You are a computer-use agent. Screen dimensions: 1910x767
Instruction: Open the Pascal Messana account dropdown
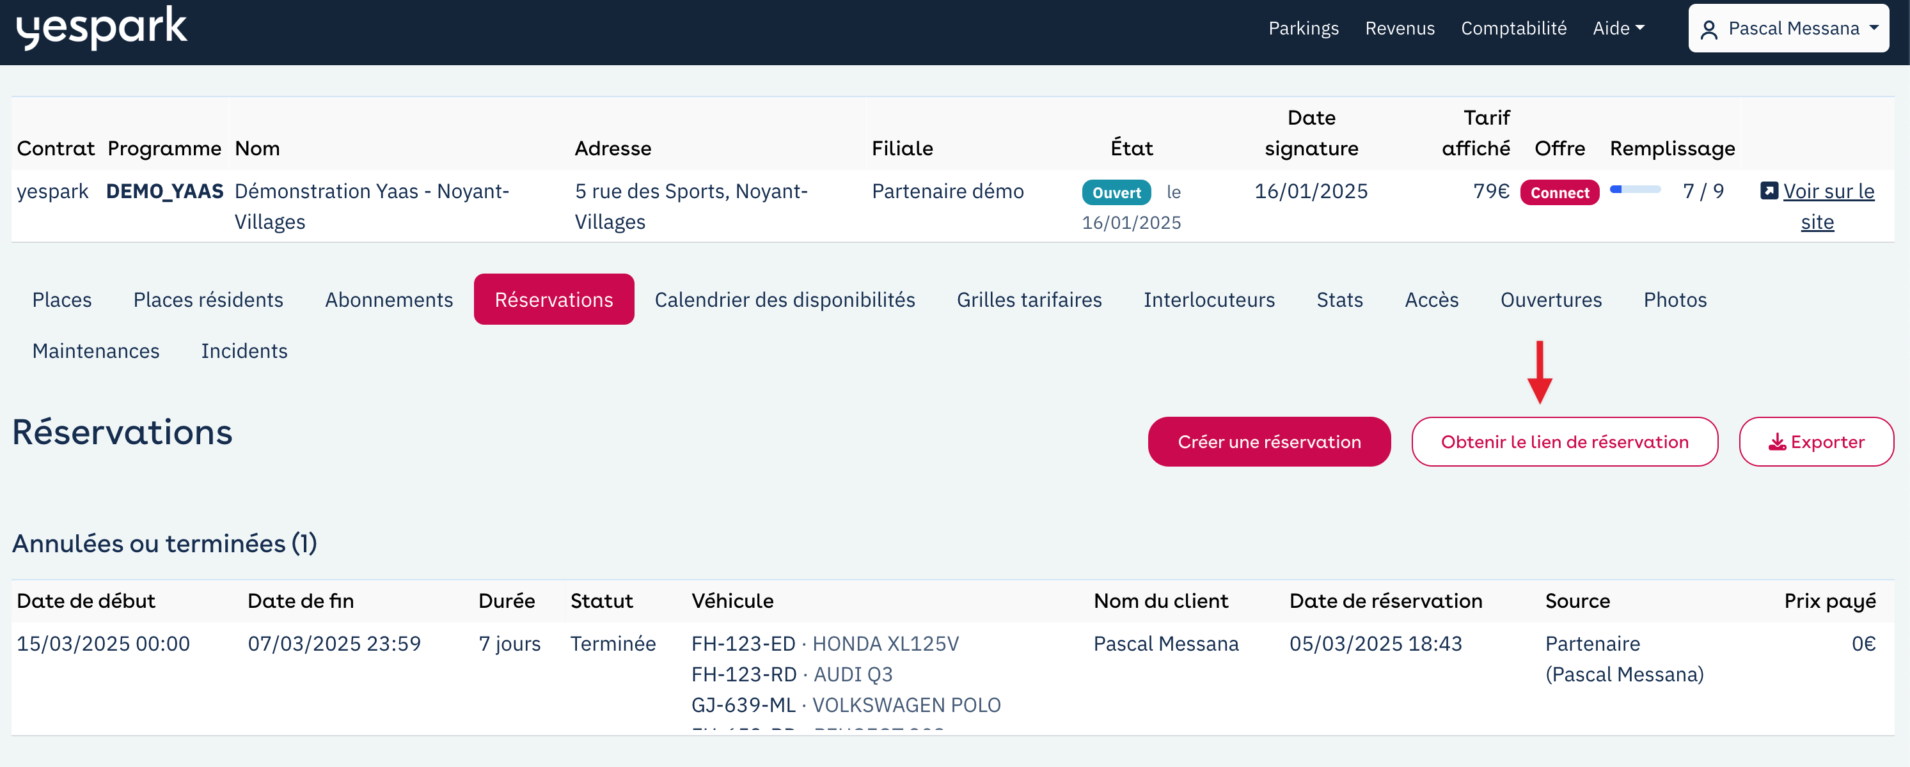1788,28
